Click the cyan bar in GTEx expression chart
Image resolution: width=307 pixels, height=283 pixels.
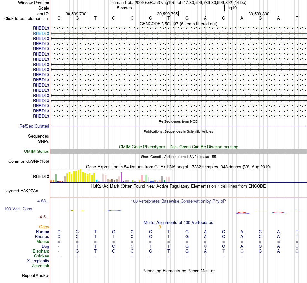[x=96, y=181]
